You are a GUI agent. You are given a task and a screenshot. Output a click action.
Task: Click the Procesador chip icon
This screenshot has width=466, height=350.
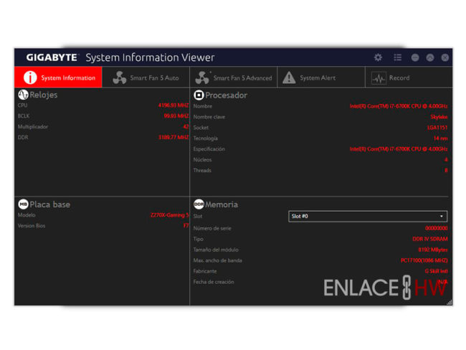click(199, 95)
